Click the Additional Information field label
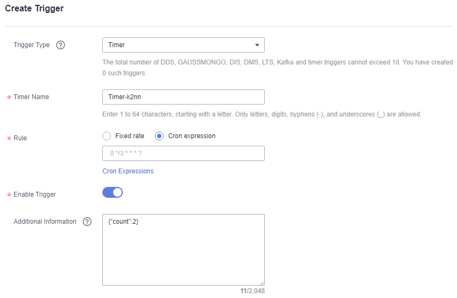The height and width of the screenshot is (298, 457). click(x=45, y=222)
